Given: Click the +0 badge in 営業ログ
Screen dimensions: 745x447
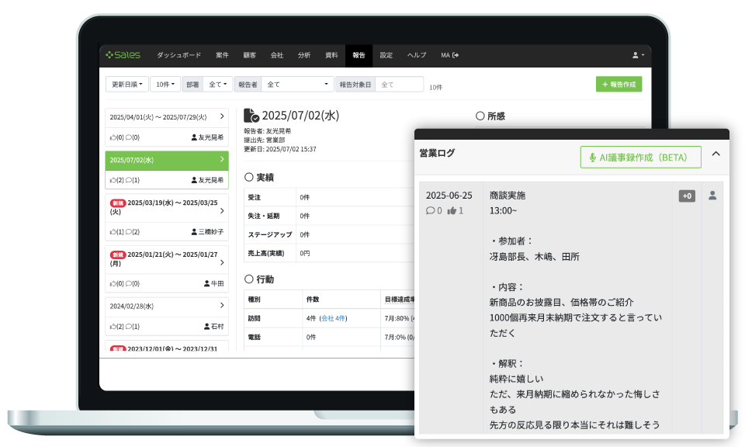Looking at the screenshot, I should point(687,196).
